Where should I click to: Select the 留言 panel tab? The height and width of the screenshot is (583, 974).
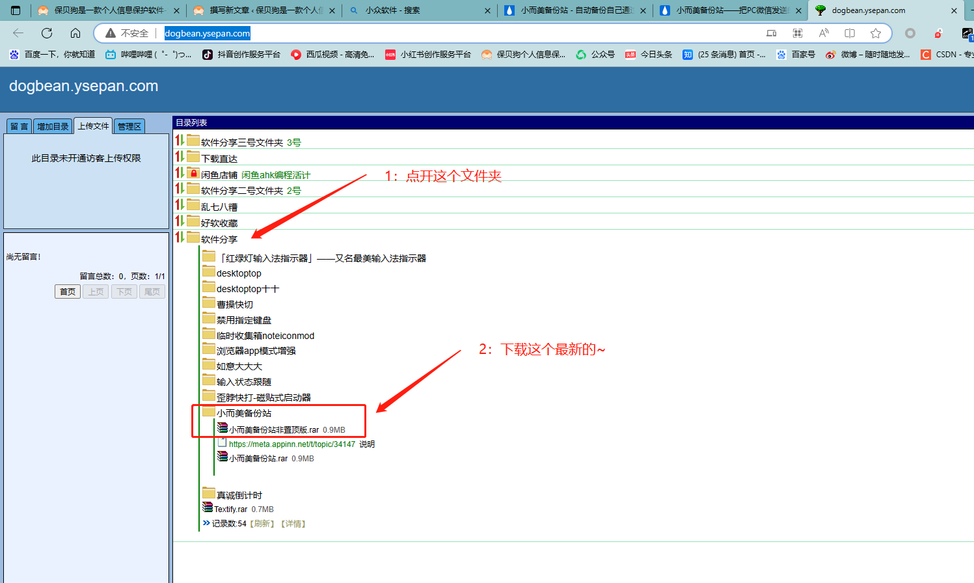19,126
